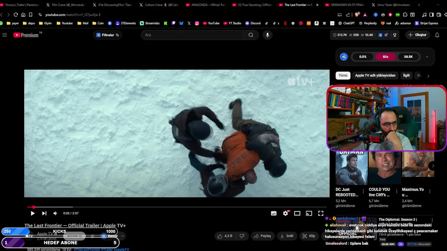Focus the Ara search field

coord(192,35)
